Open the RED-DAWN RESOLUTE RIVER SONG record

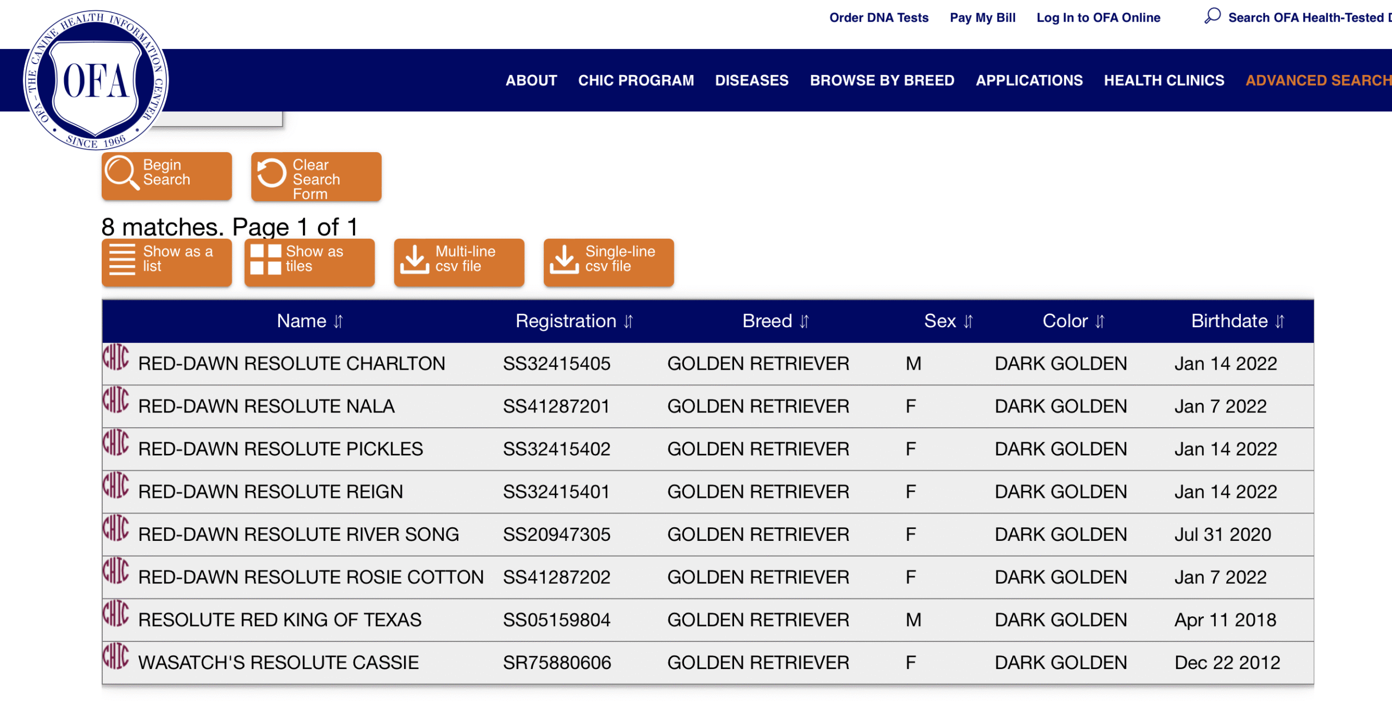click(x=299, y=534)
